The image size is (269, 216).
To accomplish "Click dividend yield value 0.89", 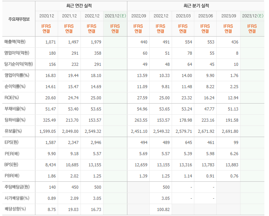I will tap(52, 198).
